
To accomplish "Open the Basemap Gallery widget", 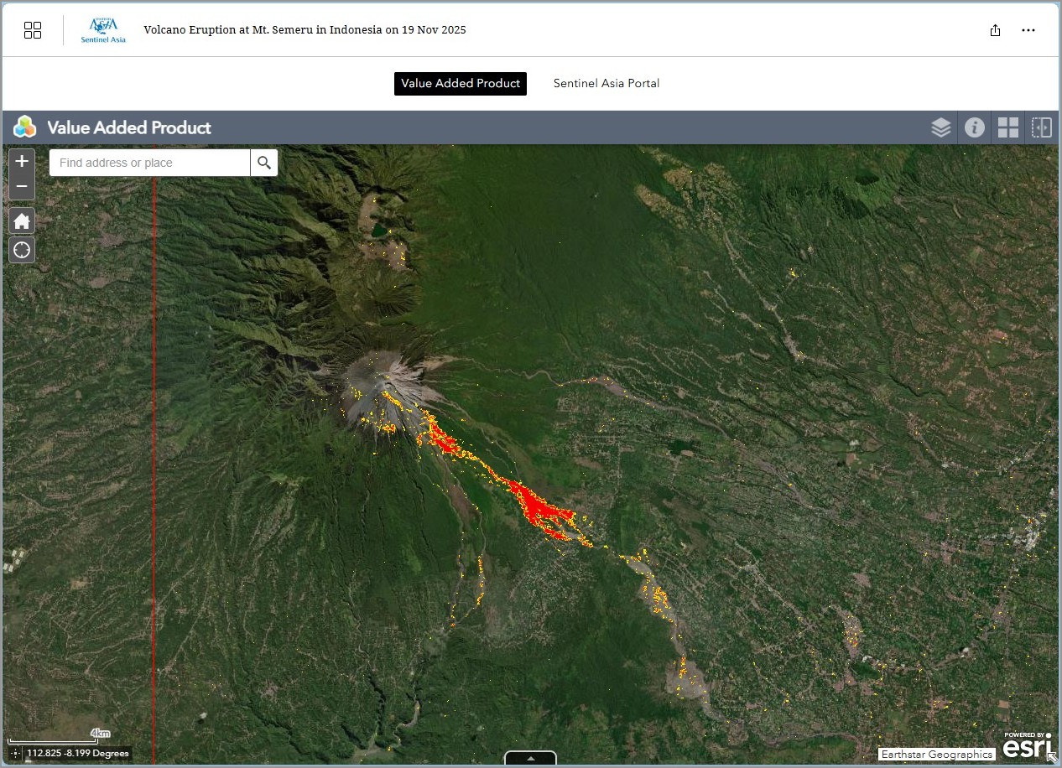I will click(1007, 127).
